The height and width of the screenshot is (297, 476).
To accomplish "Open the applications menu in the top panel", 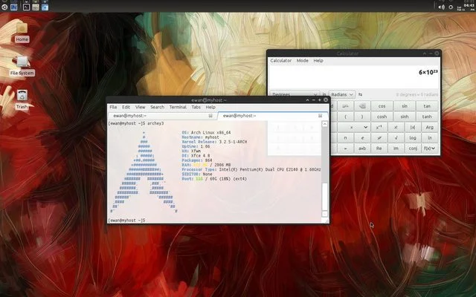I will [4, 7].
